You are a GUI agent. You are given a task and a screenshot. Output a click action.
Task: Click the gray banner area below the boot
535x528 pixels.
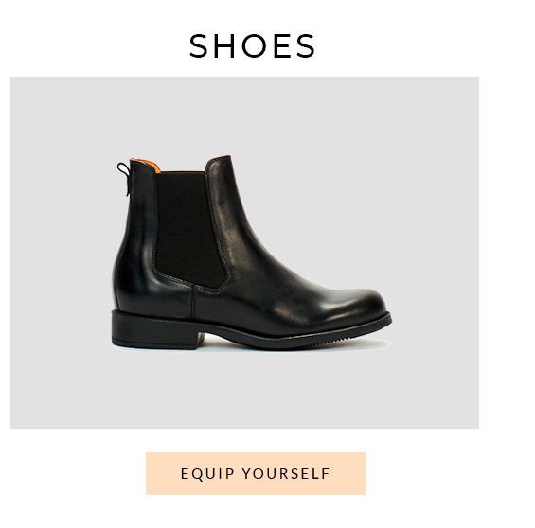coord(244,389)
